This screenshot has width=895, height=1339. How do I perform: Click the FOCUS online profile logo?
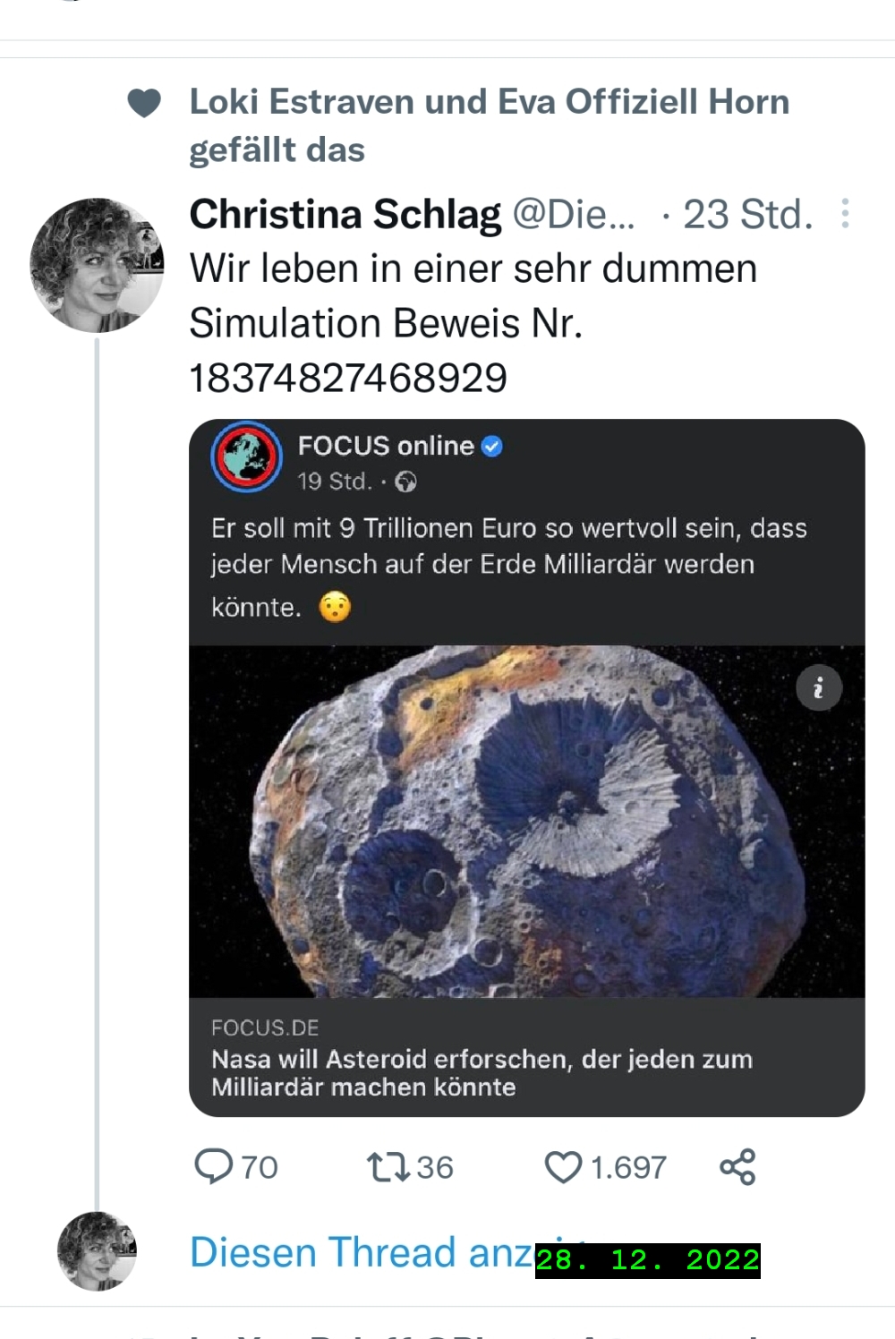pos(246,456)
